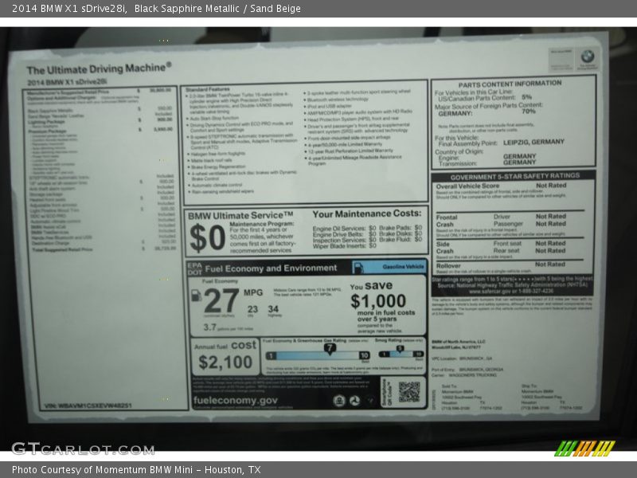Click the gas pump icon beside 27 MPG
637x478 pixels.
click(x=196, y=296)
